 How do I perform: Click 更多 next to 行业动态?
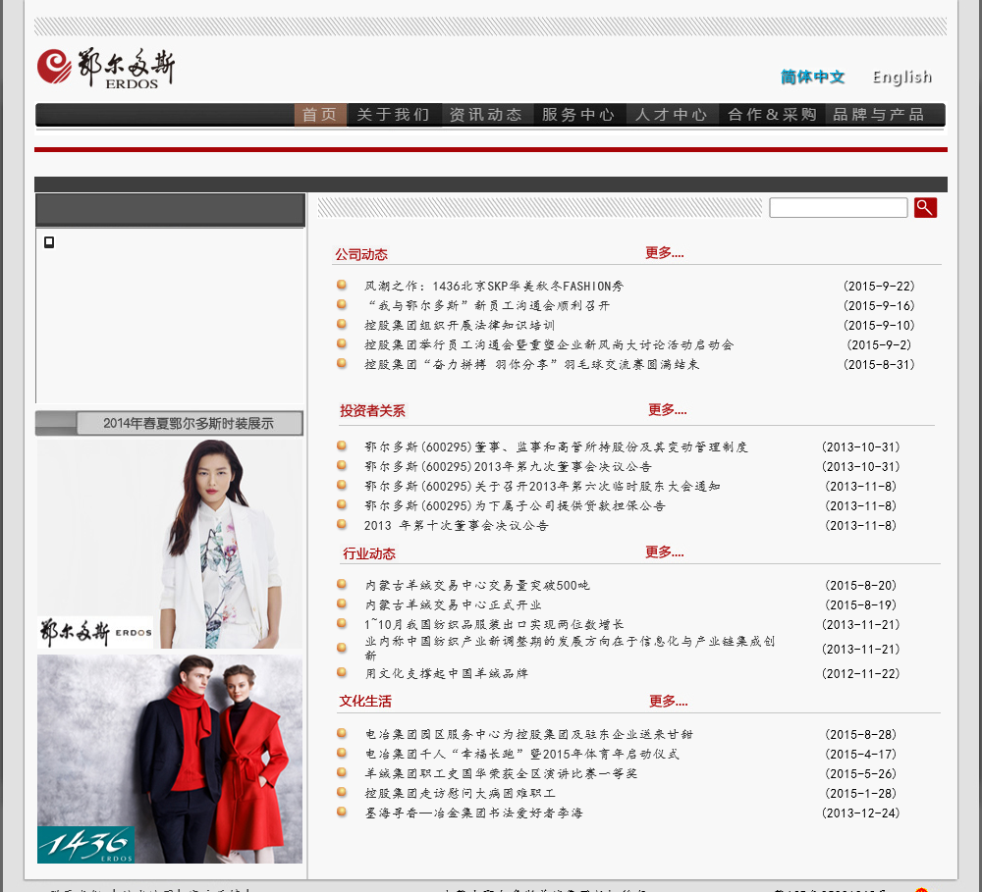point(665,552)
